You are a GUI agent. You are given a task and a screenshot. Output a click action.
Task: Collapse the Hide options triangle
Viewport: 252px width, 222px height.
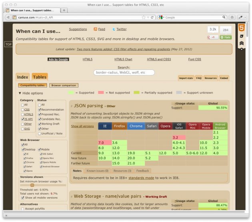[20, 93]
